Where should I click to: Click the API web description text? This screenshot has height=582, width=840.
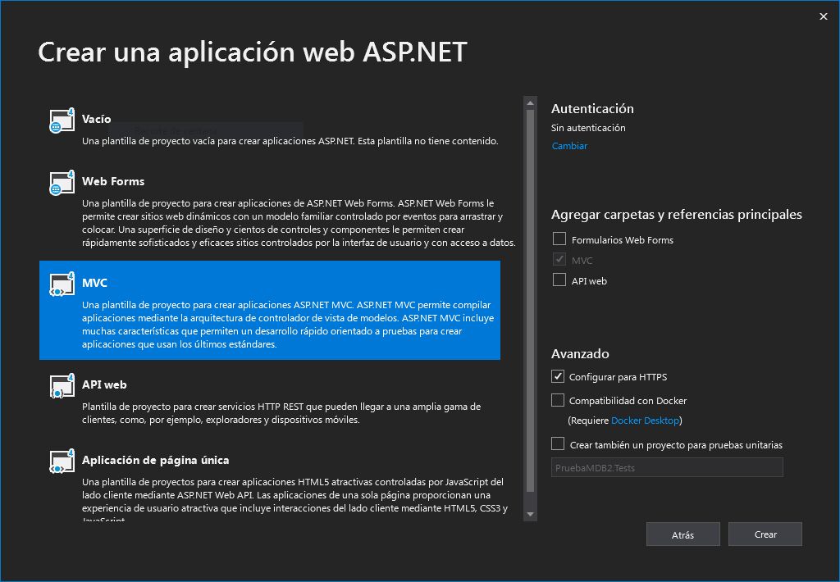pos(281,413)
